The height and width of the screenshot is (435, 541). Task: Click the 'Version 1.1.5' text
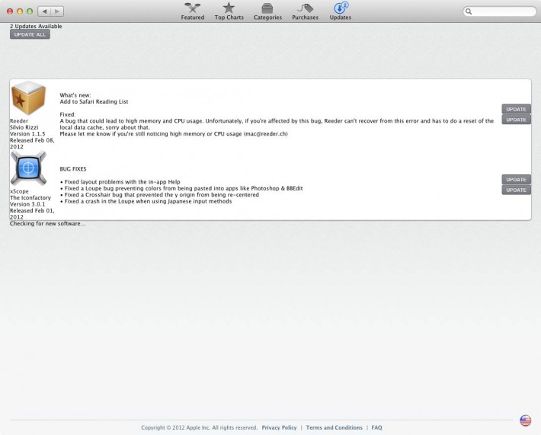click(x=27, y=134)
